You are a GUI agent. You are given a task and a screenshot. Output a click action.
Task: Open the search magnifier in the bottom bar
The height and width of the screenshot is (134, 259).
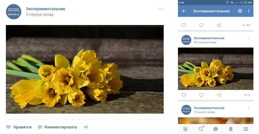point(201,129)
